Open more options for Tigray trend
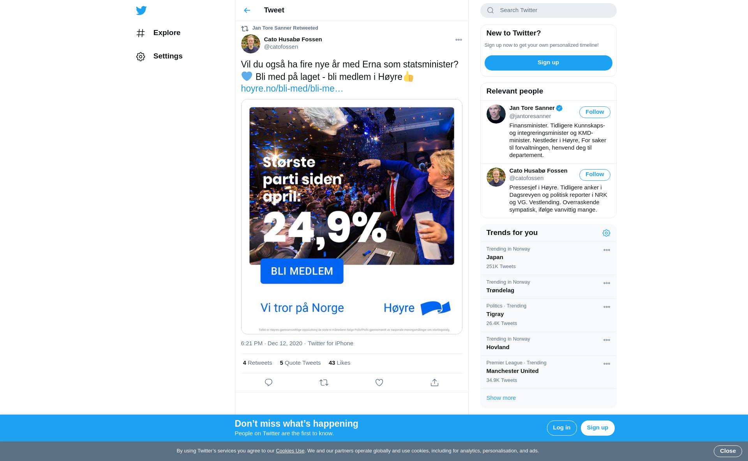Image resolution: width=748 pixels, height=461 pixels. click(x=607, y=307)
